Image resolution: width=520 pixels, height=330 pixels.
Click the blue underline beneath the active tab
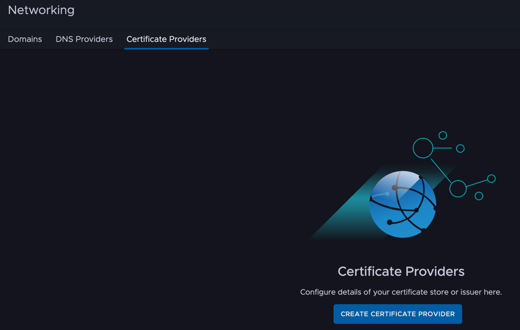pos(166,49)
